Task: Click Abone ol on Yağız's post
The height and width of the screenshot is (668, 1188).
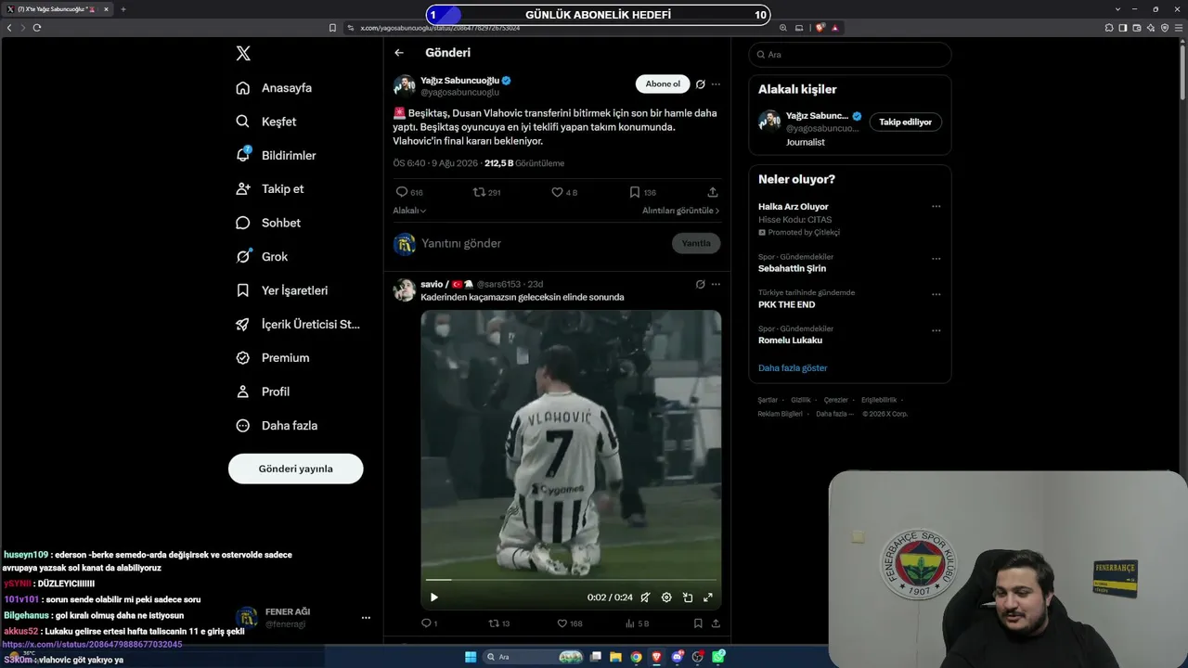Action: point(663,84)
